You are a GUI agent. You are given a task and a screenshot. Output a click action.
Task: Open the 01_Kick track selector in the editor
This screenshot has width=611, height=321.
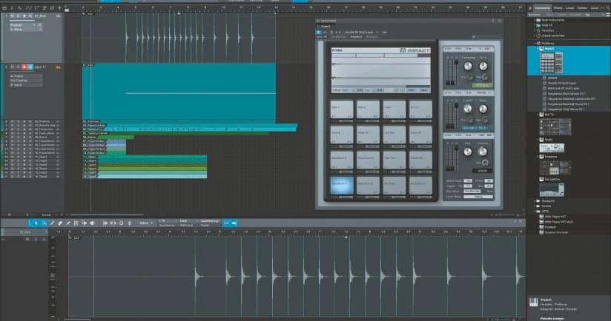[24, 232]
